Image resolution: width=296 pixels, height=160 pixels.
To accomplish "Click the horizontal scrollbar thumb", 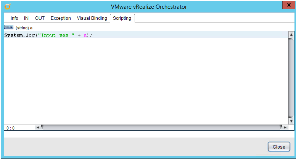I will [161, 128].
